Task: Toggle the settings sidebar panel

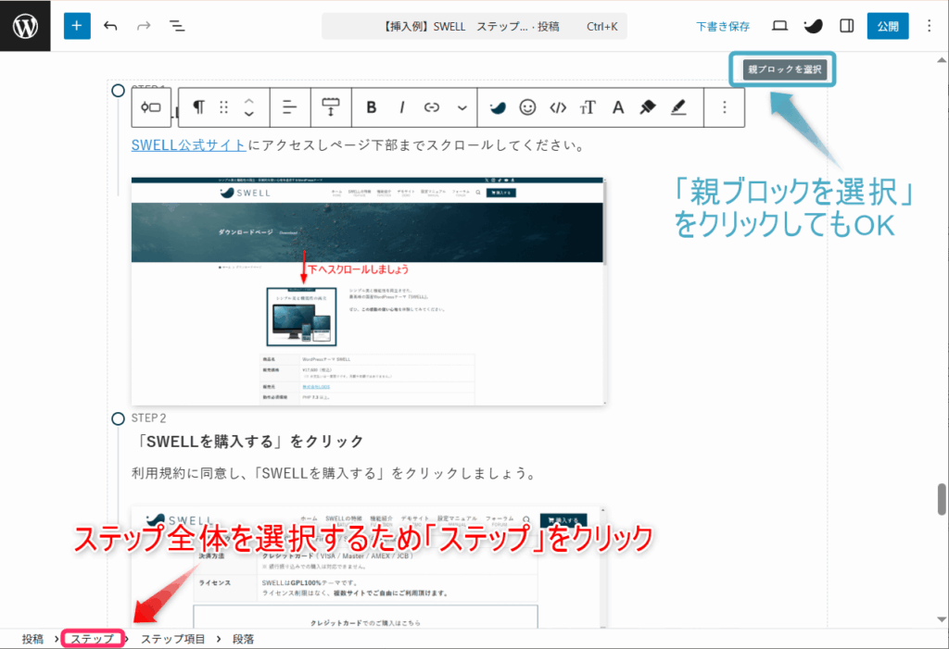Action: pos(846,26)
